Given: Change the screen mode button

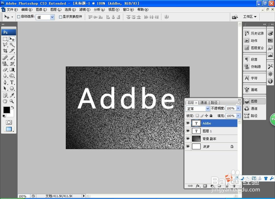Looking at the screenshot, I should tap(9, 129).
